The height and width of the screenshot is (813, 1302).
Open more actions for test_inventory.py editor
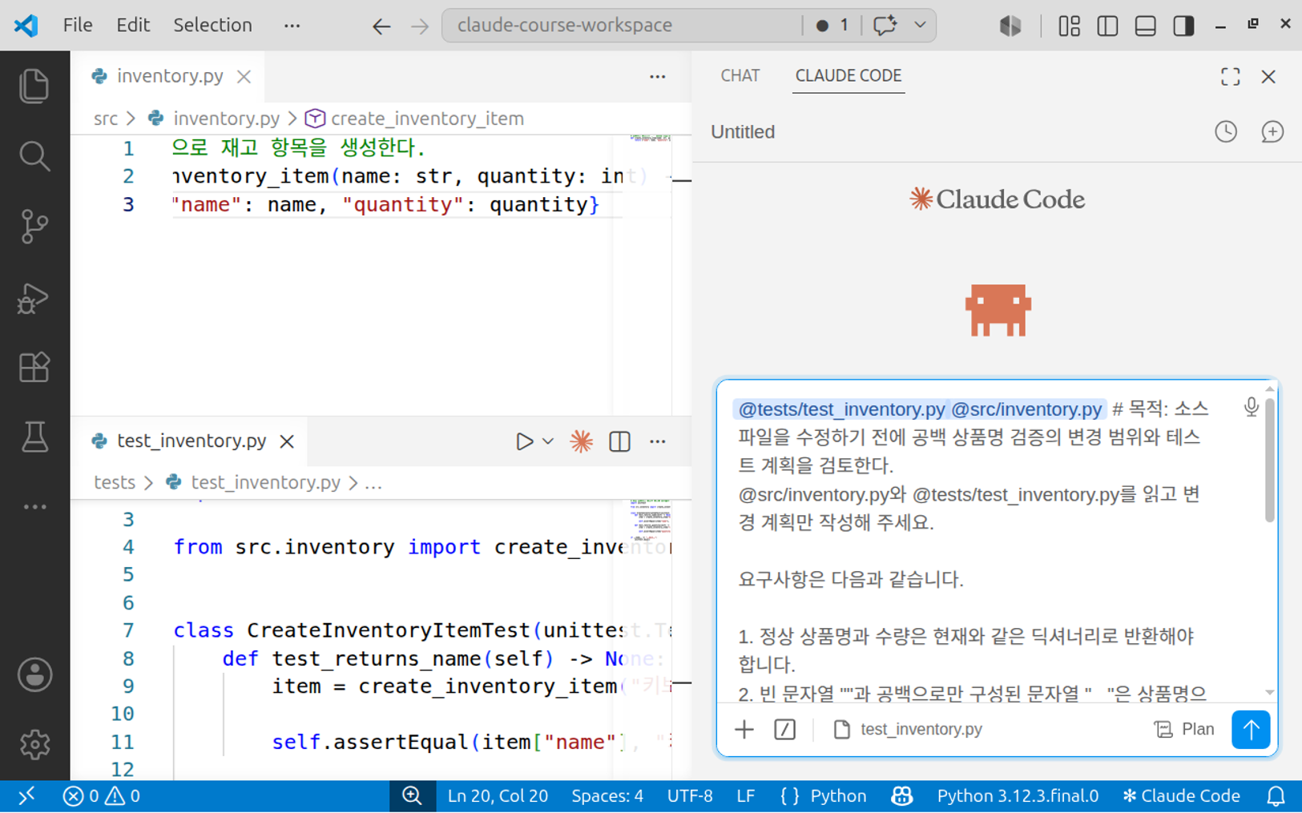(658, 441)
